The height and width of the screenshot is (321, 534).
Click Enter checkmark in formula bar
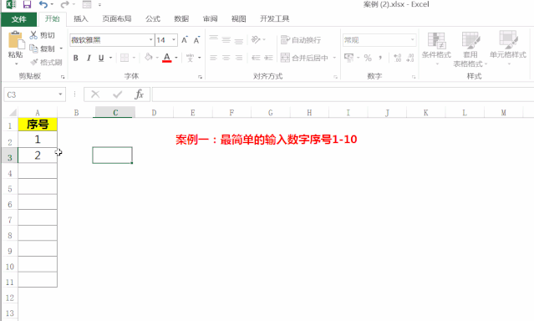click(x=118, y=94)
